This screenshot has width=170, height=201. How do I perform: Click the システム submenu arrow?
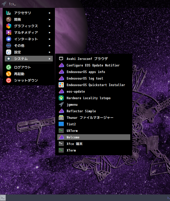[x=50, y=59]
